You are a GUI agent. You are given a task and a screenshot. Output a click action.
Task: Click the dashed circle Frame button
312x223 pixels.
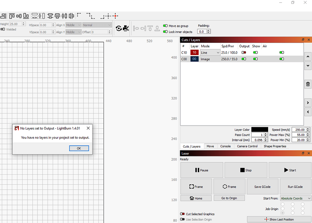click(x=229, y=186)
